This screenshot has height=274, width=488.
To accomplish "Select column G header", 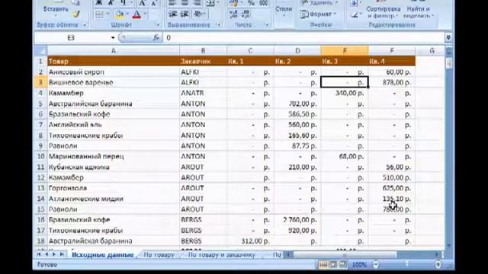I will pyautogui.click(x=432, y=51).
